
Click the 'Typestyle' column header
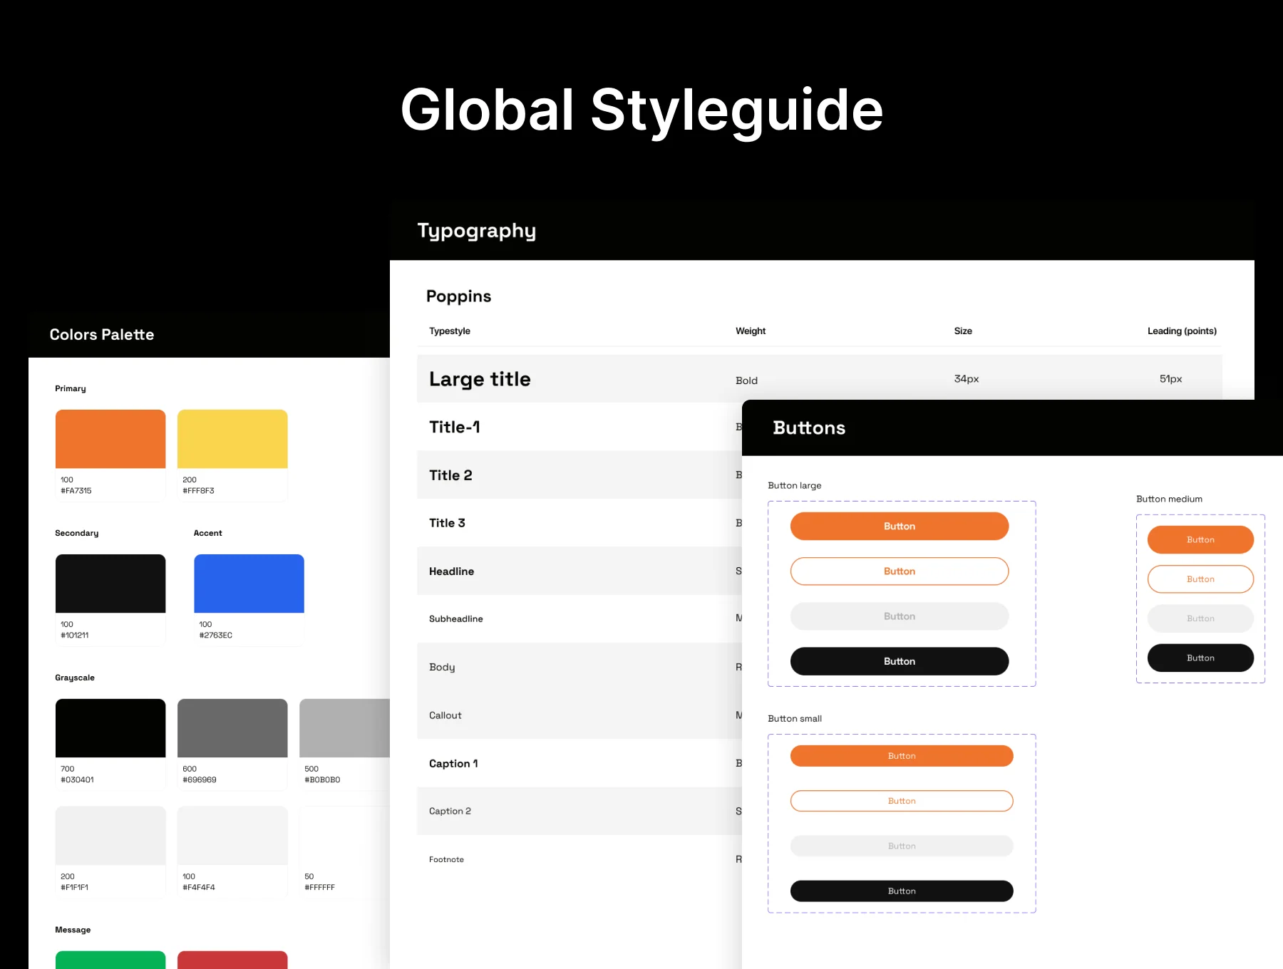click(450, 331)
